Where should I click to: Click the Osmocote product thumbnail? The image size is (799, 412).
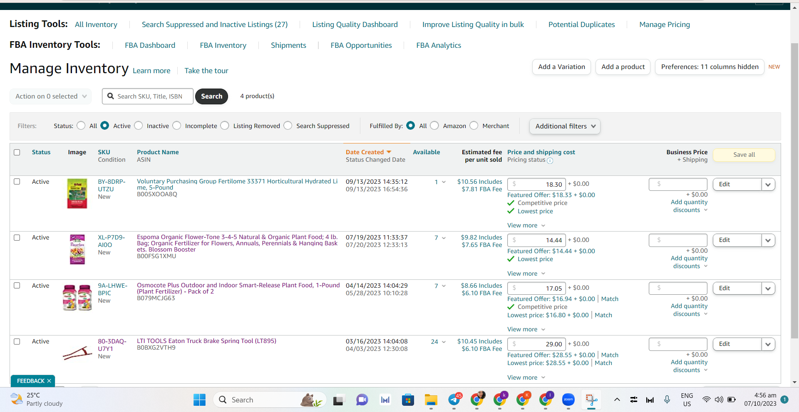tap(77, 297)
